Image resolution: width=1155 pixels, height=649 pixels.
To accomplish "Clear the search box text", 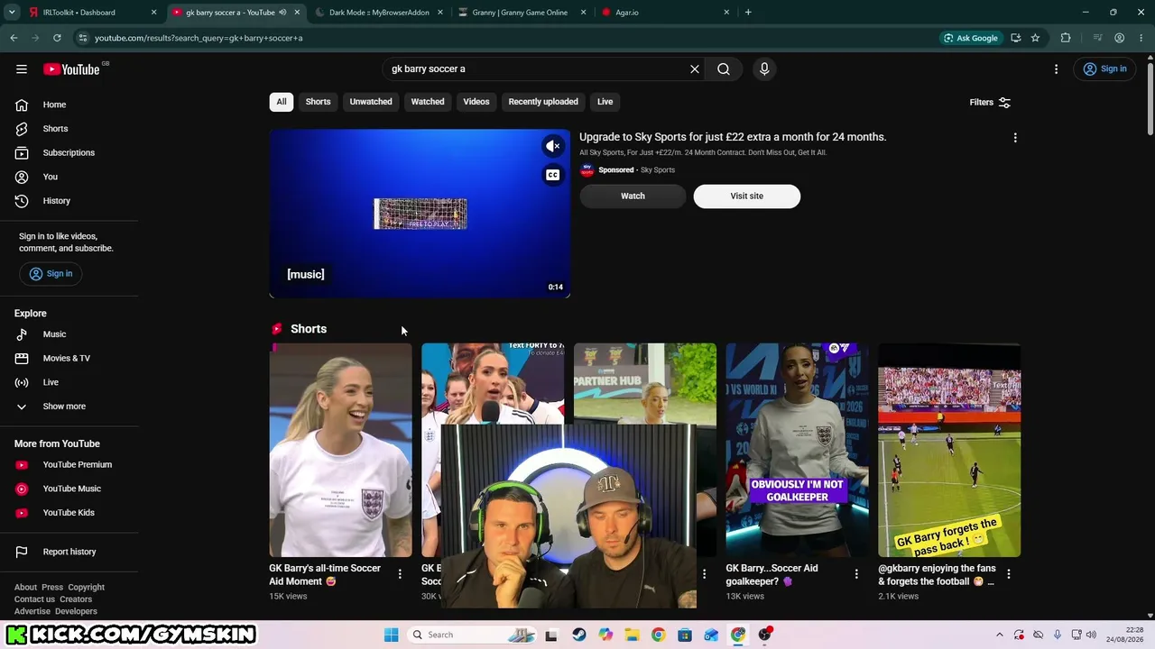I will [695, 69].
